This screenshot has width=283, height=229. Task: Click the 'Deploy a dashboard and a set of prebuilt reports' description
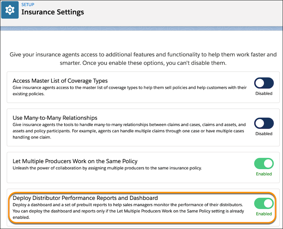128,211
